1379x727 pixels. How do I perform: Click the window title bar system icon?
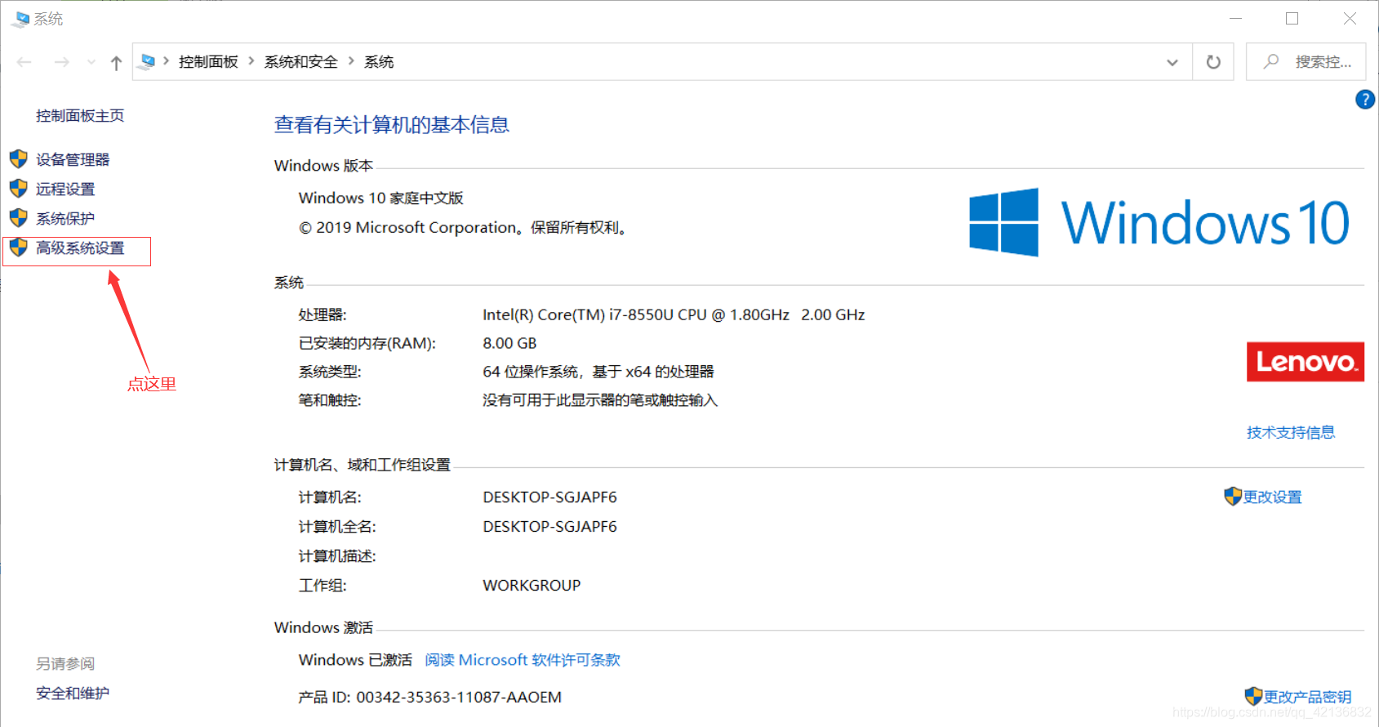click(x=20, y=18)
